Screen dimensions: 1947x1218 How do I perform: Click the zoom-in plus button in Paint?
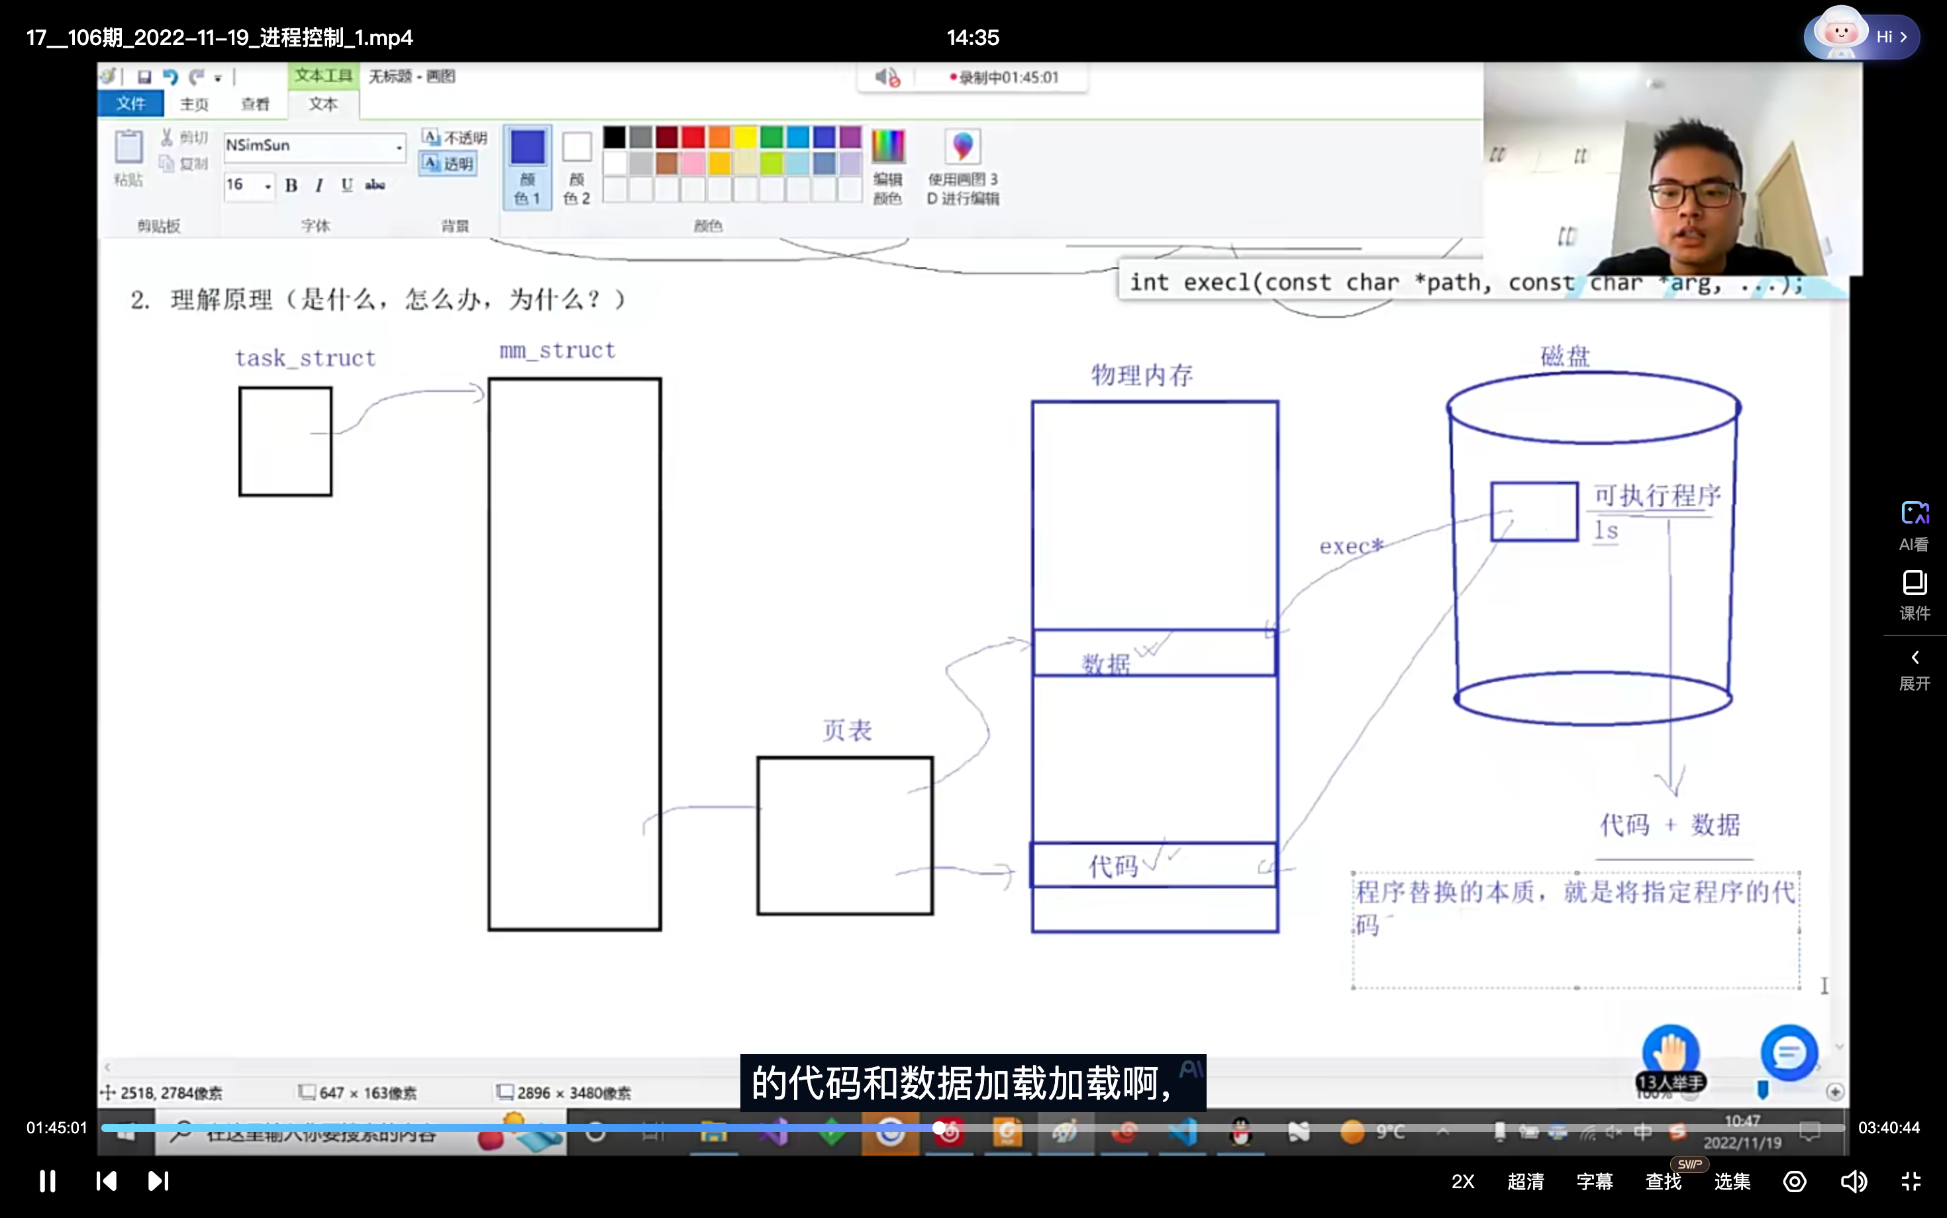1835,1092
